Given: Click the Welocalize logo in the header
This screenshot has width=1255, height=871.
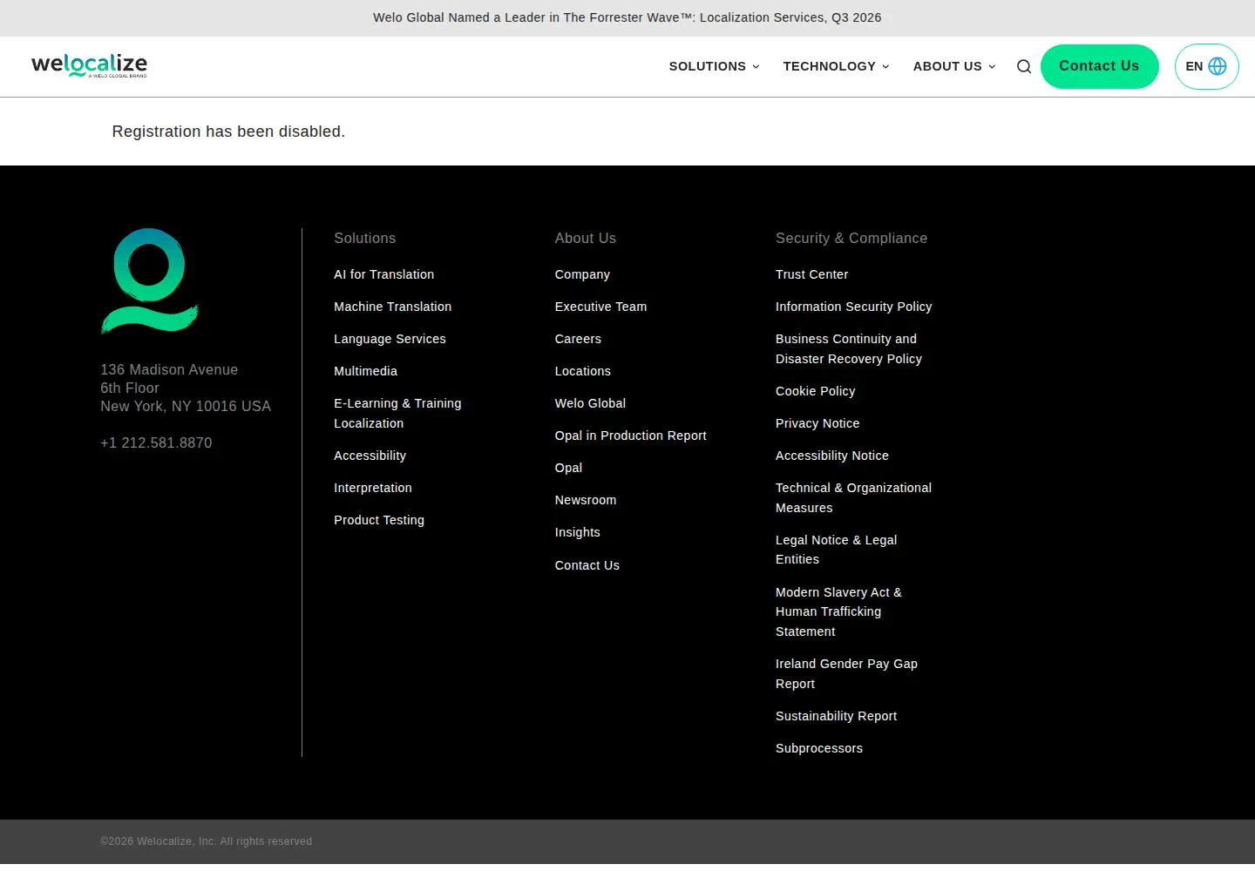Looking at the screenshot, I should tap(89, 65).
